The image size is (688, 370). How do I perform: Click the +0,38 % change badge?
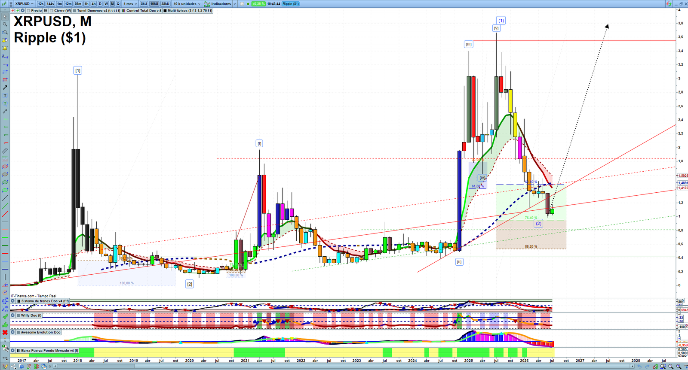point(258,3)
